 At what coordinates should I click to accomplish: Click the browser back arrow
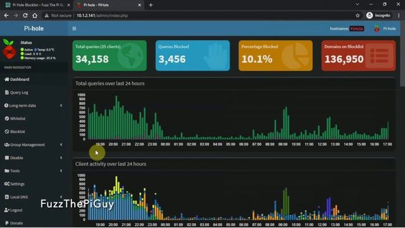[6, 15]
